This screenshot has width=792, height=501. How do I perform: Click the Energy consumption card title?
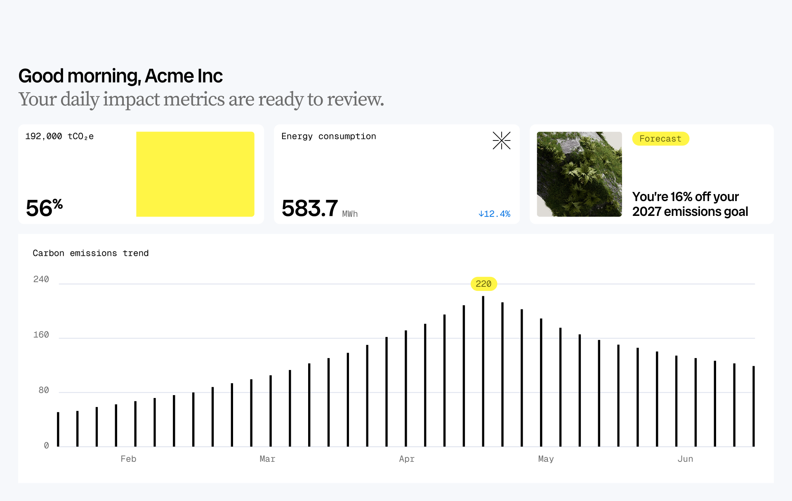(x=328, y=136)
